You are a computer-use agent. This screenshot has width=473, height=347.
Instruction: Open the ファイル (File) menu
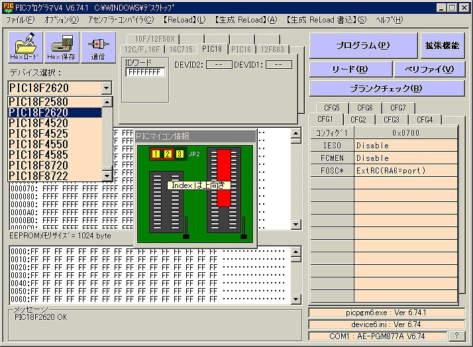click(21, 20)
